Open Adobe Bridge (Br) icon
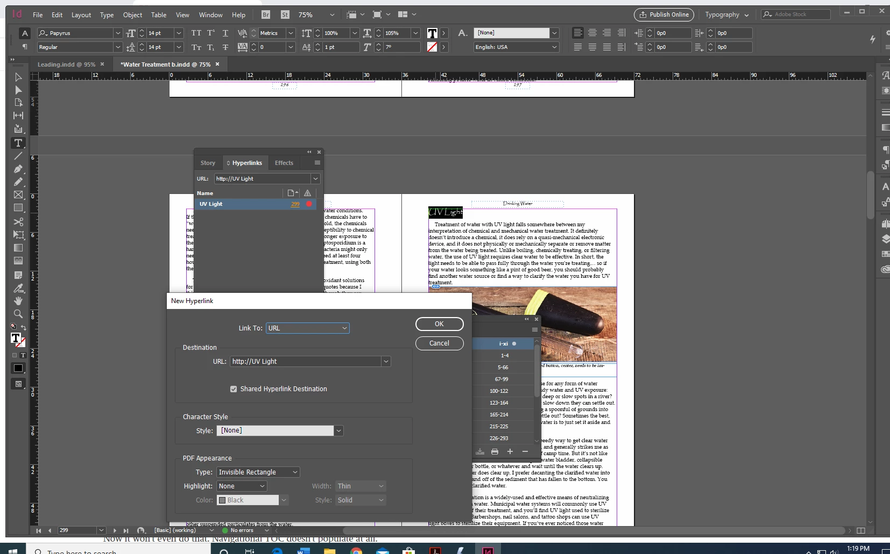Image resolution: width=890 pixels, height=554 pixels. click(x=266, y=15)
